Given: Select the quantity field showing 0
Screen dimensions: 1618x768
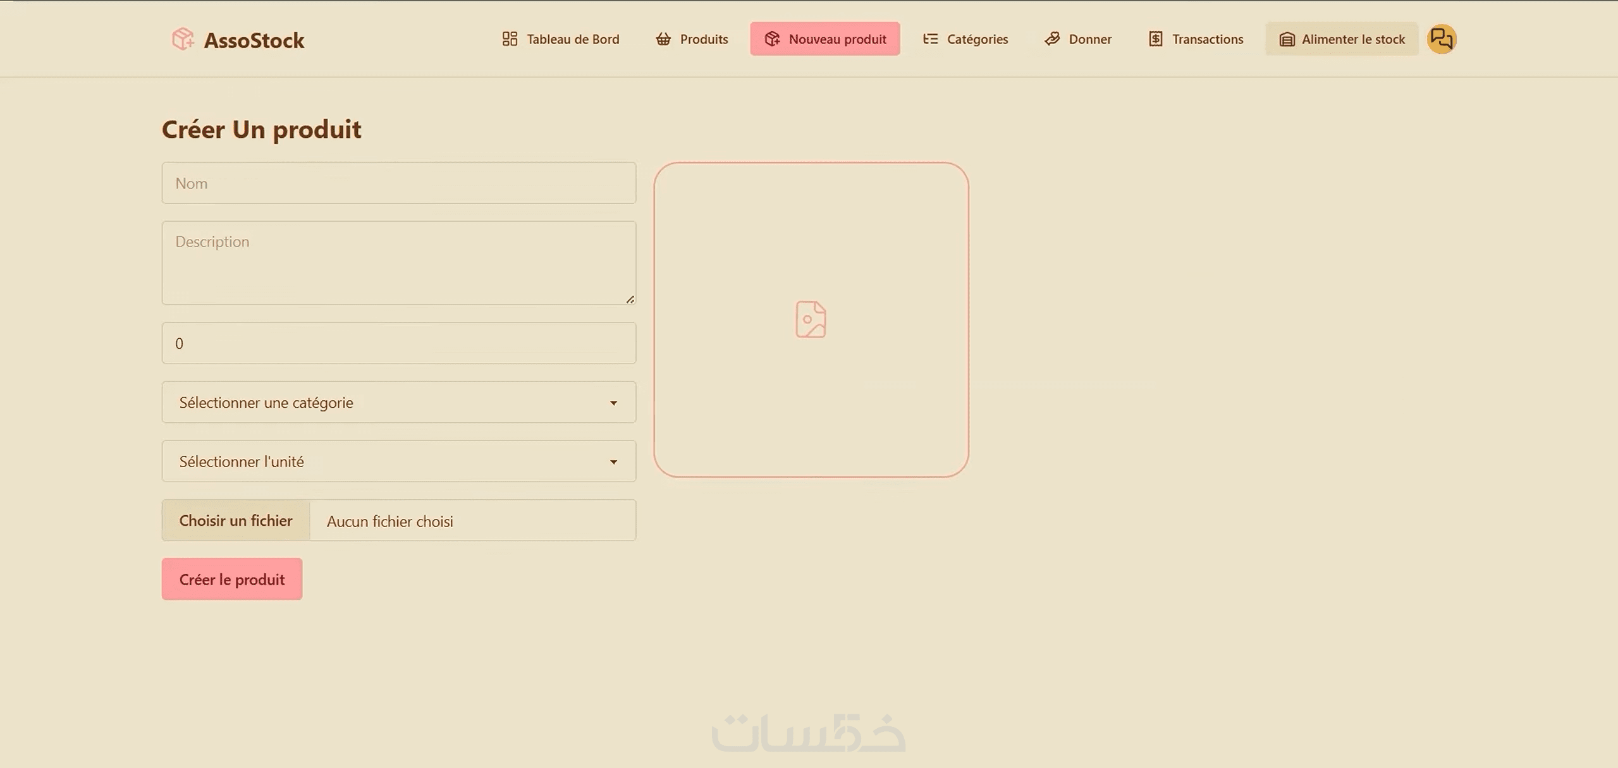Looking at the screenshot, I should coord(398,343).
